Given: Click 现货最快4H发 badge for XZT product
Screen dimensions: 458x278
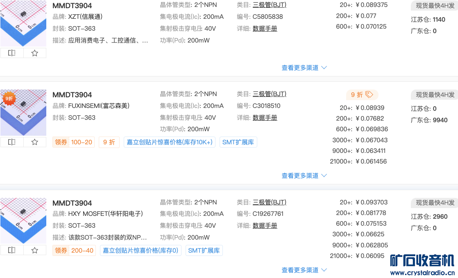Looking at the screenshot, I should click(435, 6).
